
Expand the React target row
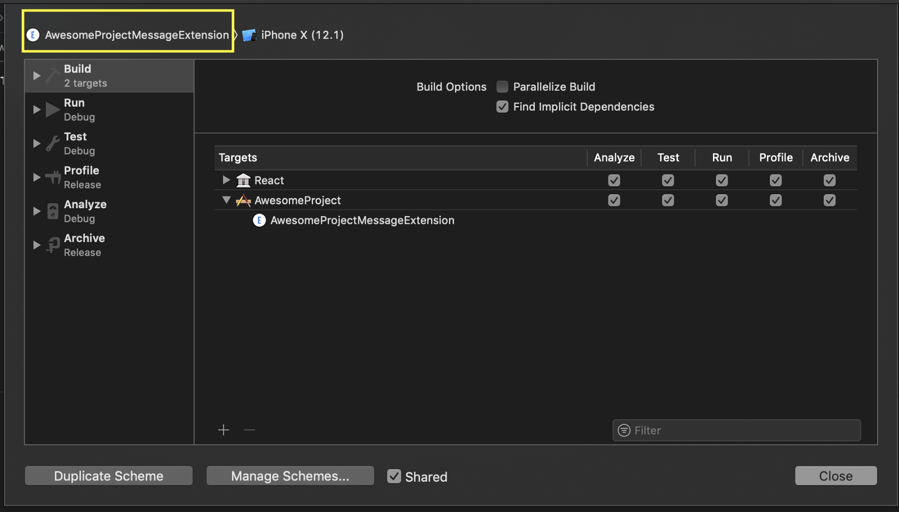[226, 180]
